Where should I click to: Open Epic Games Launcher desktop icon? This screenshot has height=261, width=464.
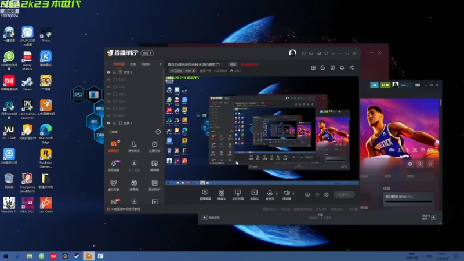point(27,109)
